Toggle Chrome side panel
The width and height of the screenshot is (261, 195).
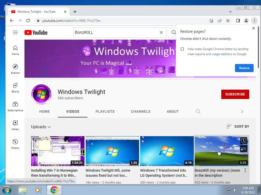(x=238, y=21)
